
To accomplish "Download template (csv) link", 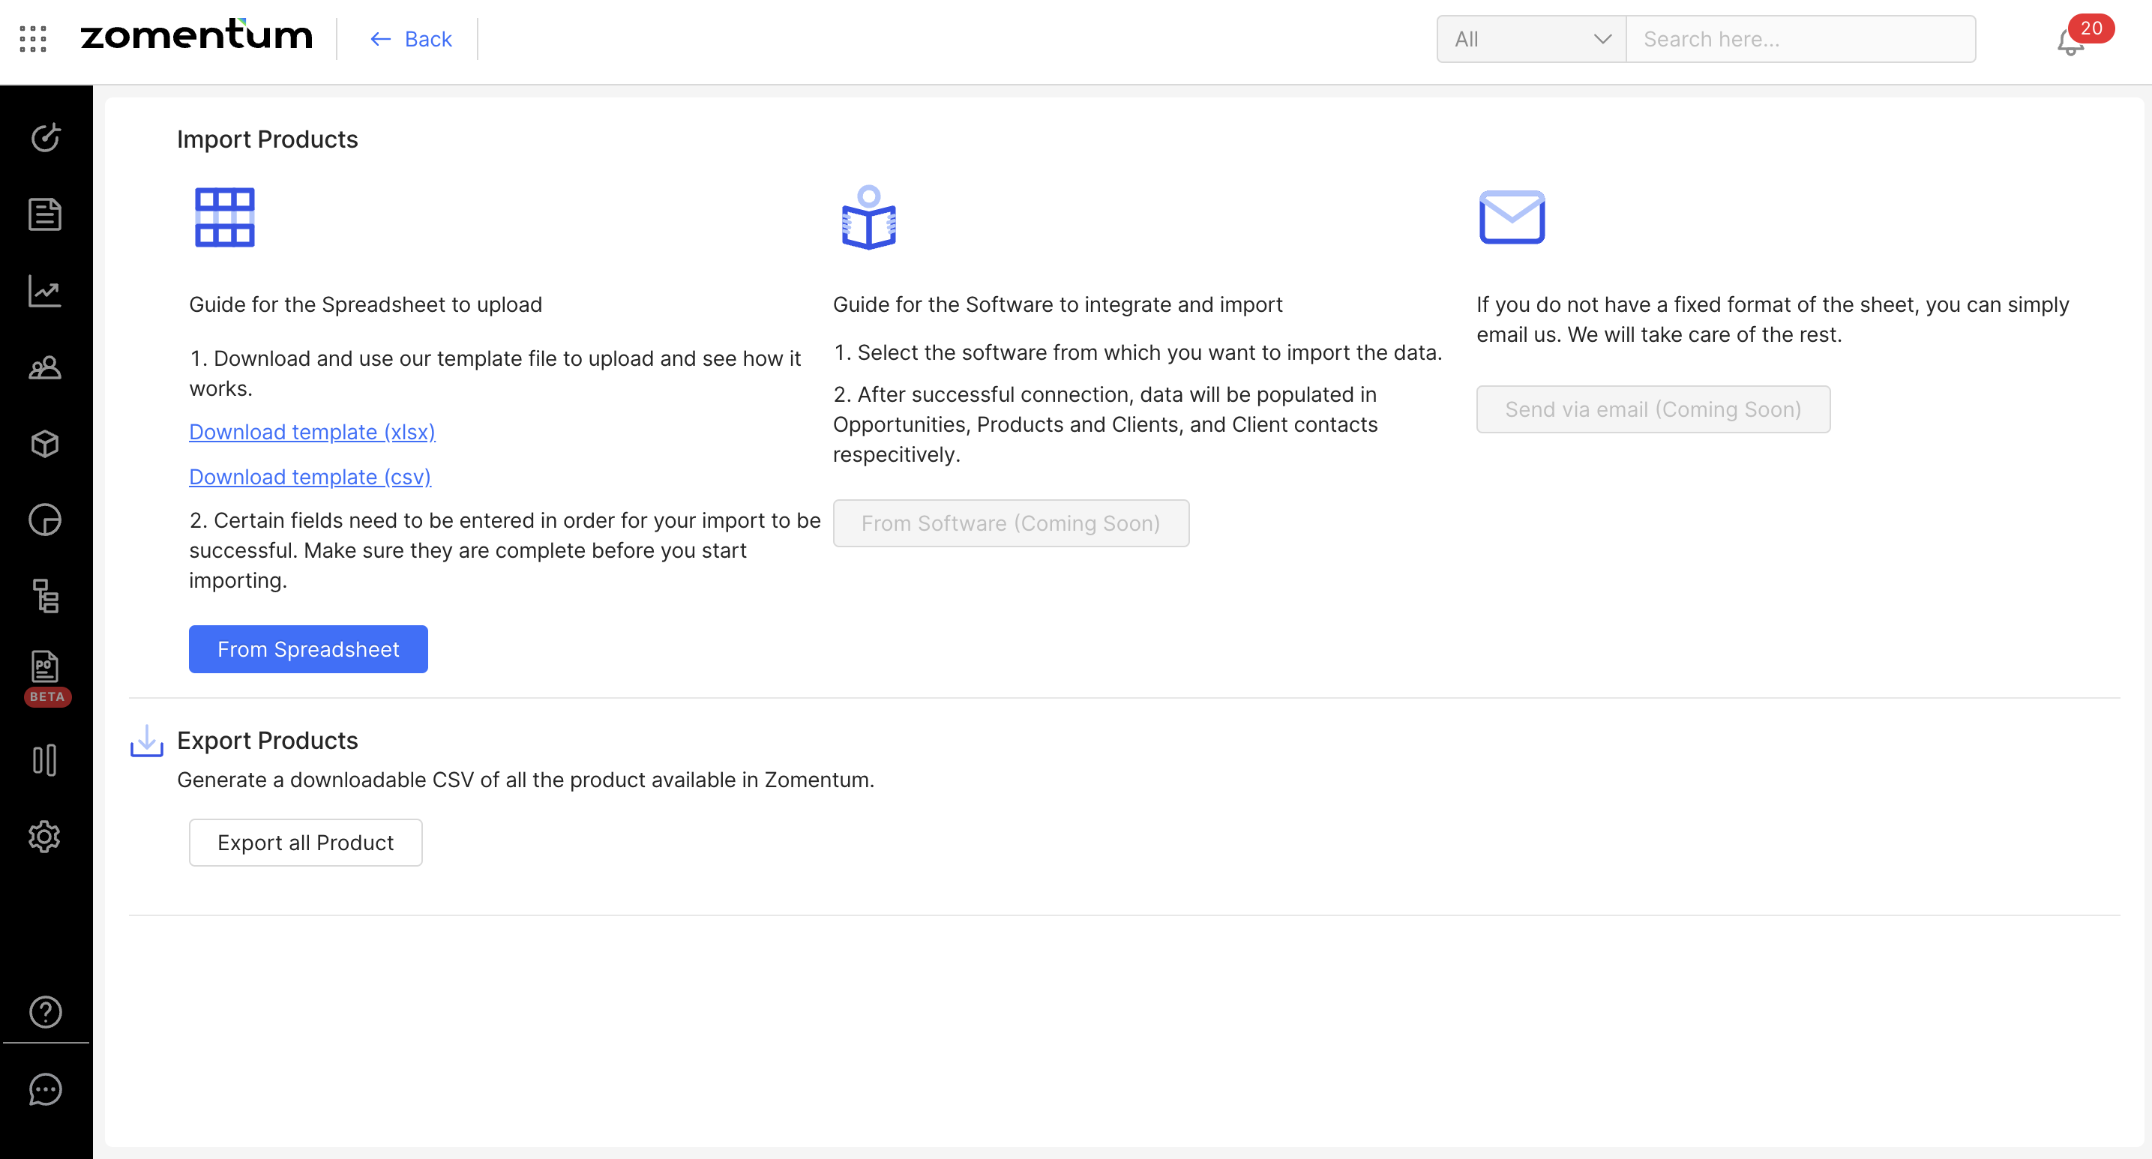I will (x=310, y=477).
